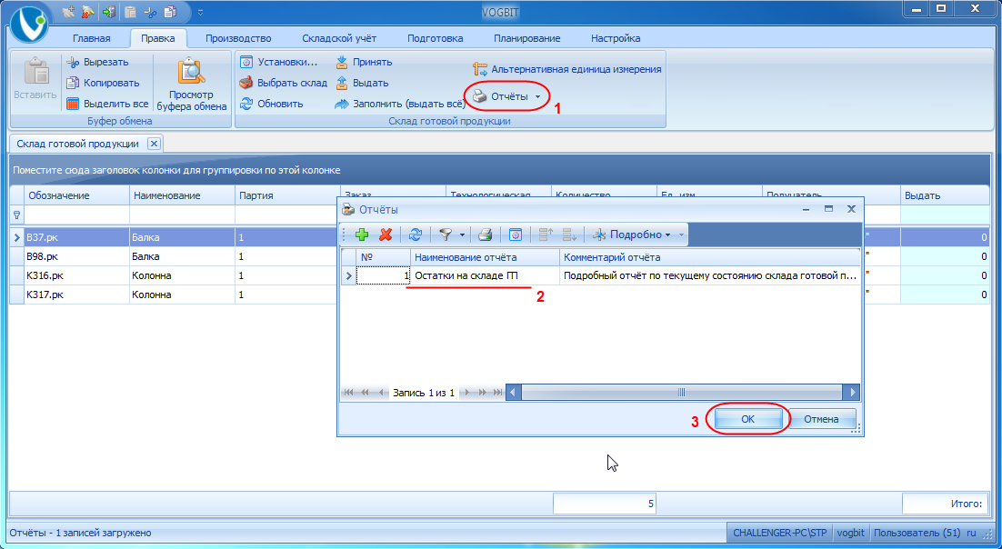
Task: Click the green exit-door icon in the title bar
Action: pyautogui.click(x=109, y=12)
